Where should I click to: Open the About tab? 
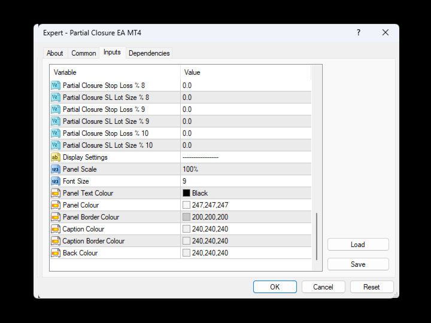tap(54, 53)
